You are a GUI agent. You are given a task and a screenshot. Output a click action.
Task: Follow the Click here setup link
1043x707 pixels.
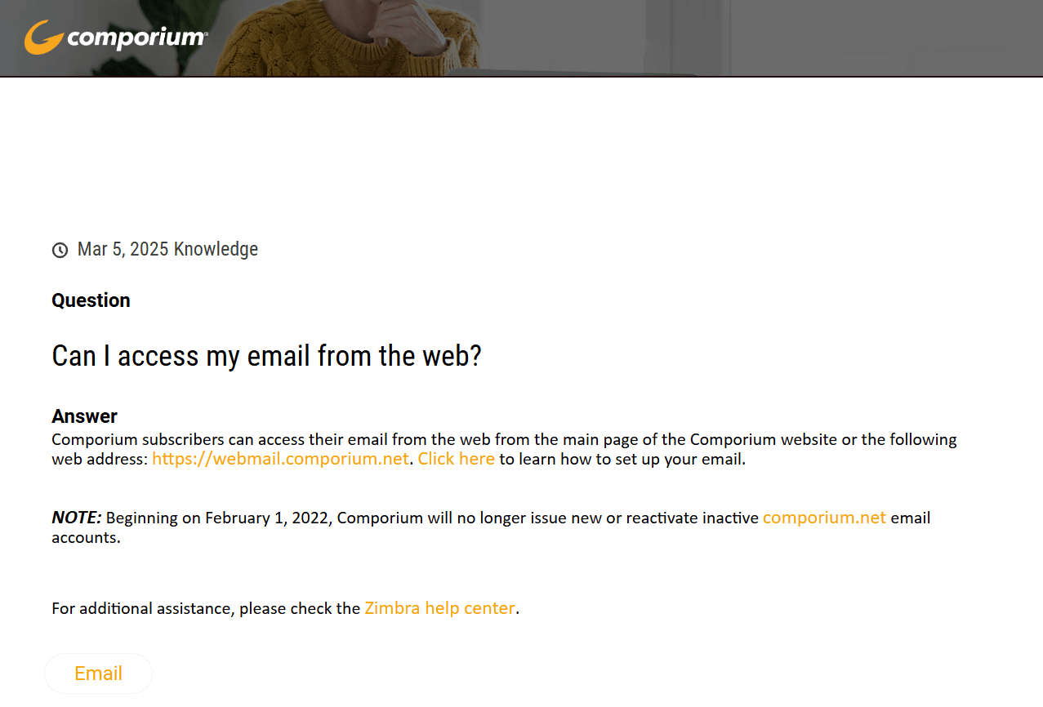(456, 458)
